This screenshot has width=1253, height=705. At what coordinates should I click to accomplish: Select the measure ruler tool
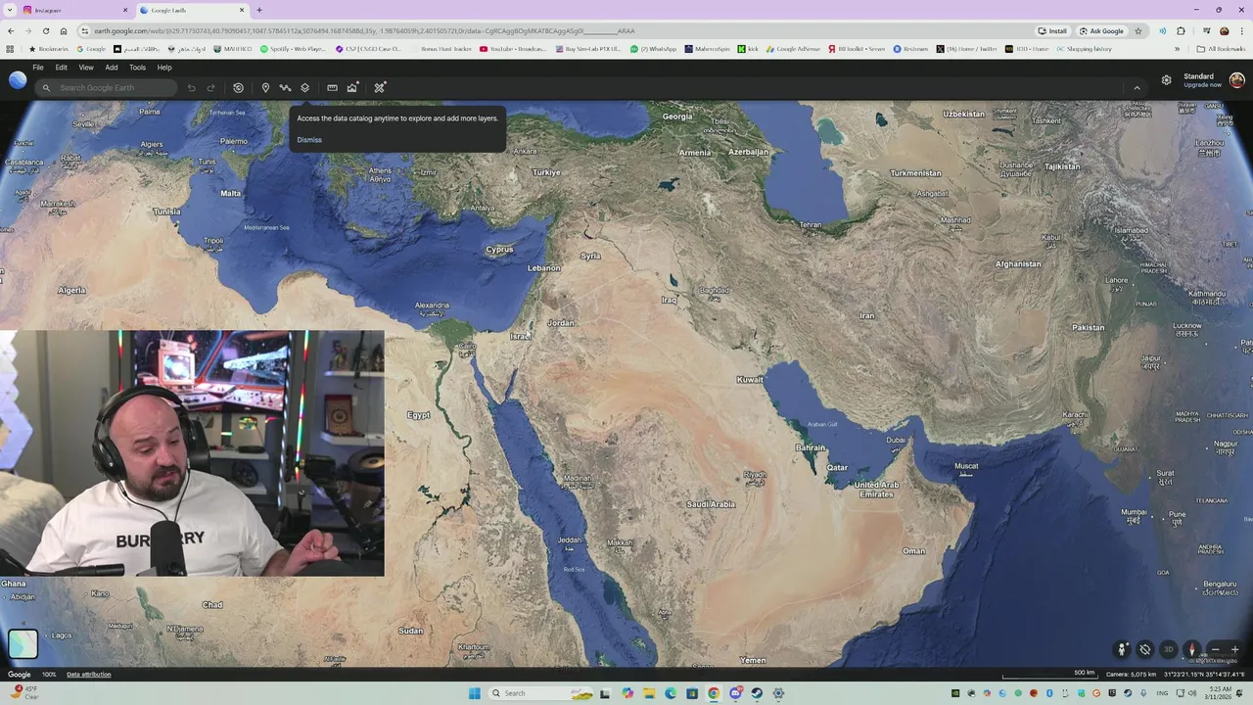[332, 88]
